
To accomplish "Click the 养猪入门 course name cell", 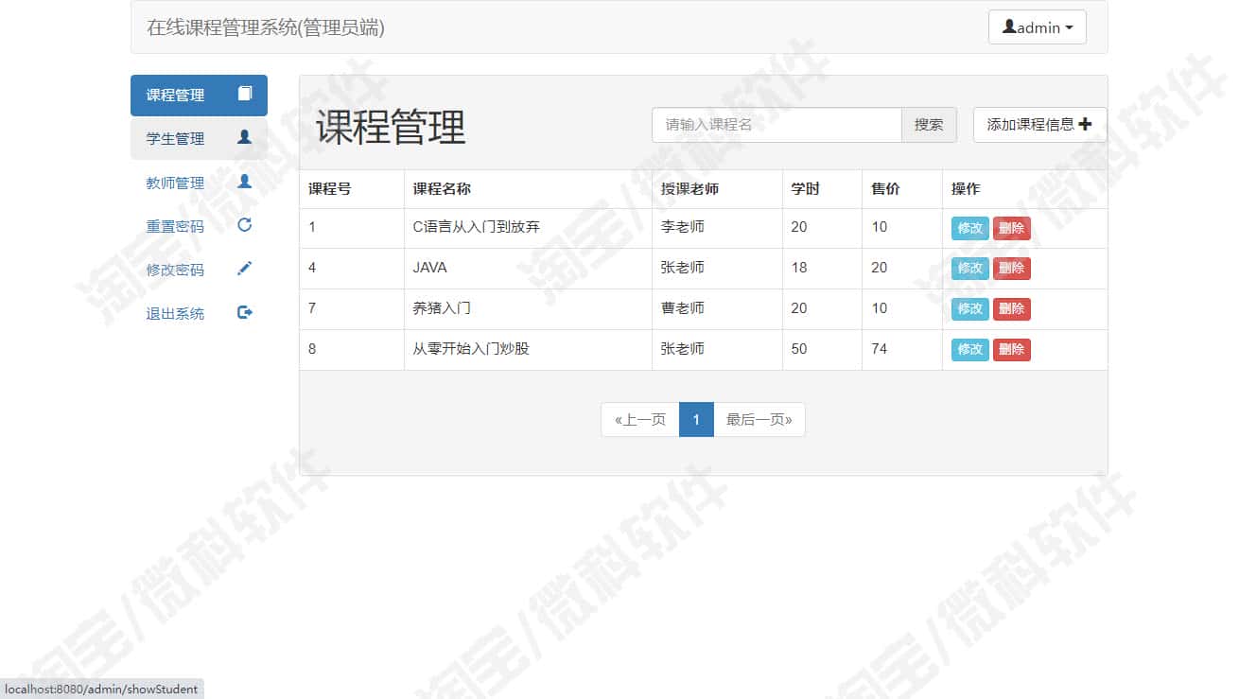I will [x=528, y=309].
